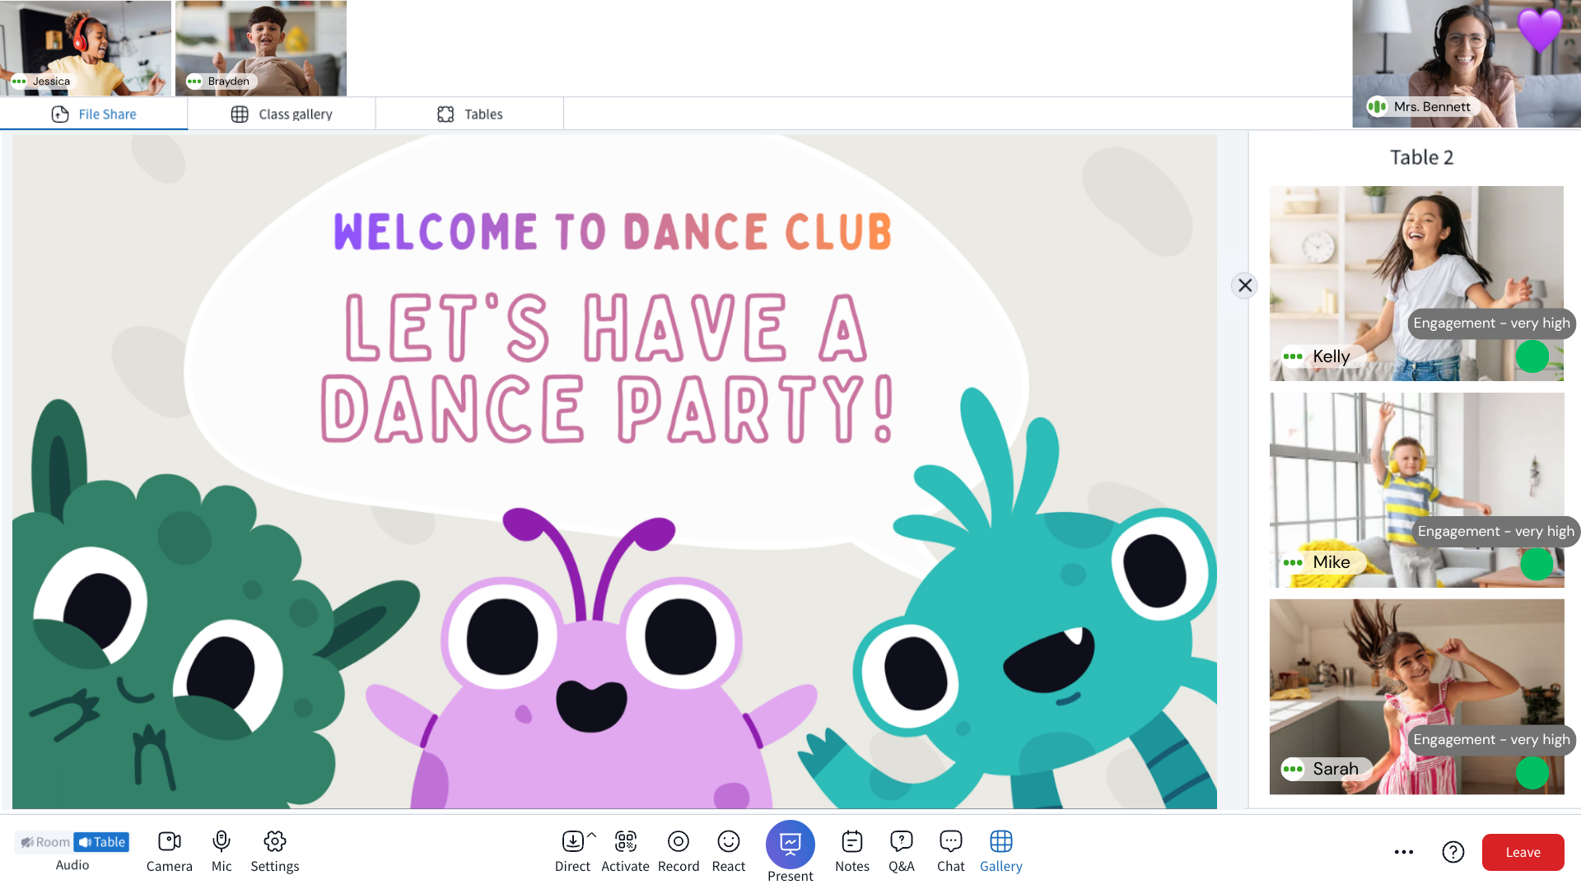Viewport: 1581px width, 889px height.
Task: Select the File Share tab
Action: coord(94,114)
